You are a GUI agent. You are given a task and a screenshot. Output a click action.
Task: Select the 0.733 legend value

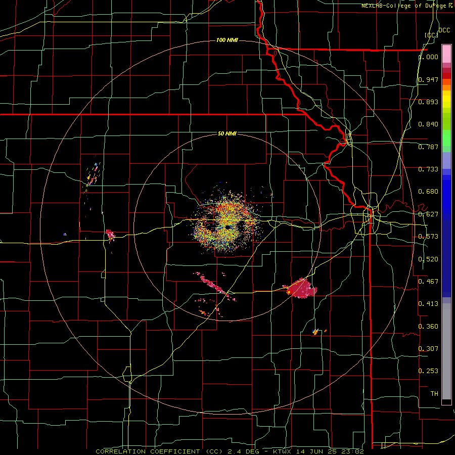(x=428, y=169)
